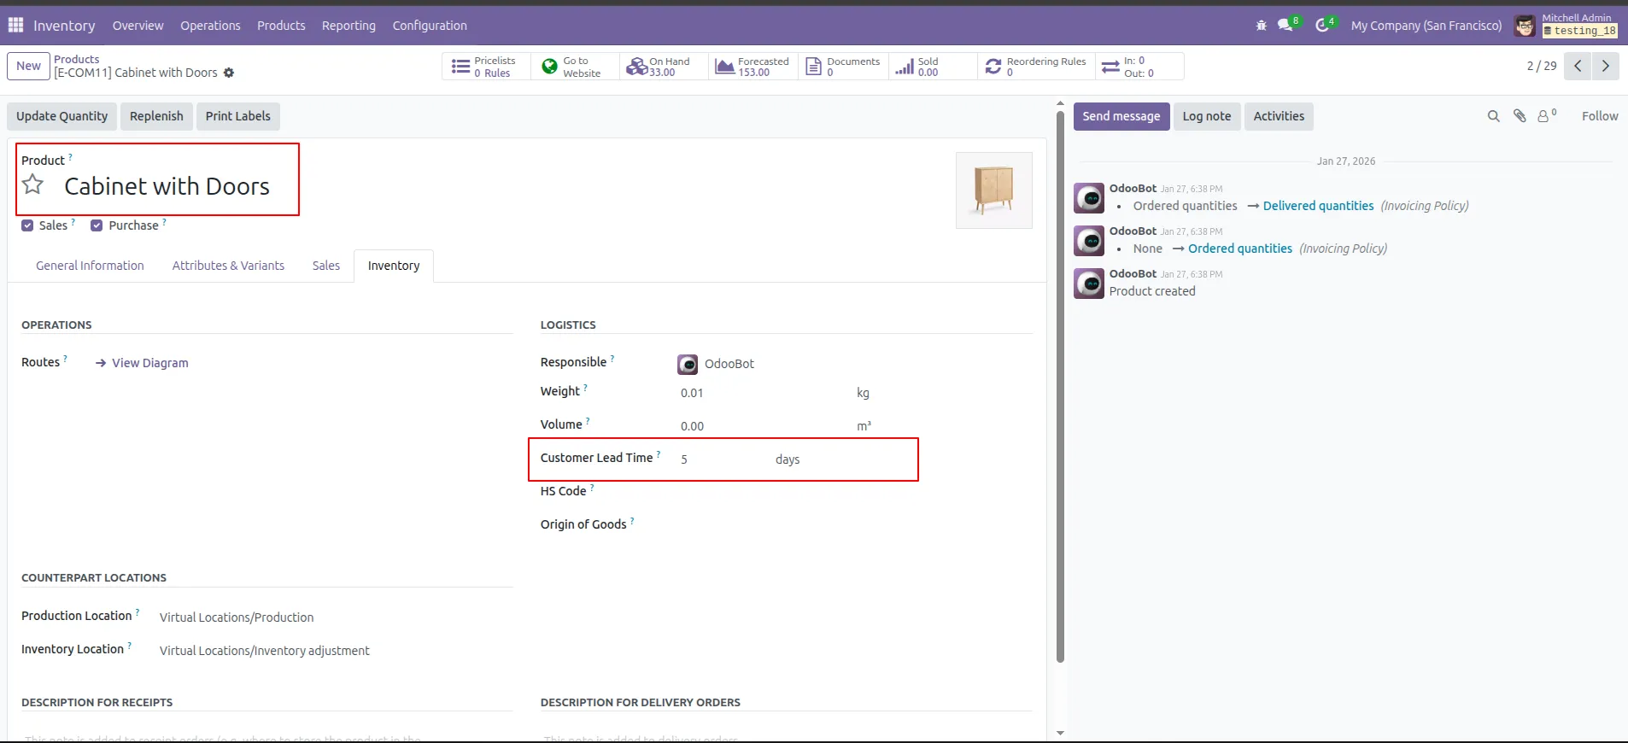
Task: Toggle the Purchase checkbox
Action: pyautogui.click(x=97, y=225)
